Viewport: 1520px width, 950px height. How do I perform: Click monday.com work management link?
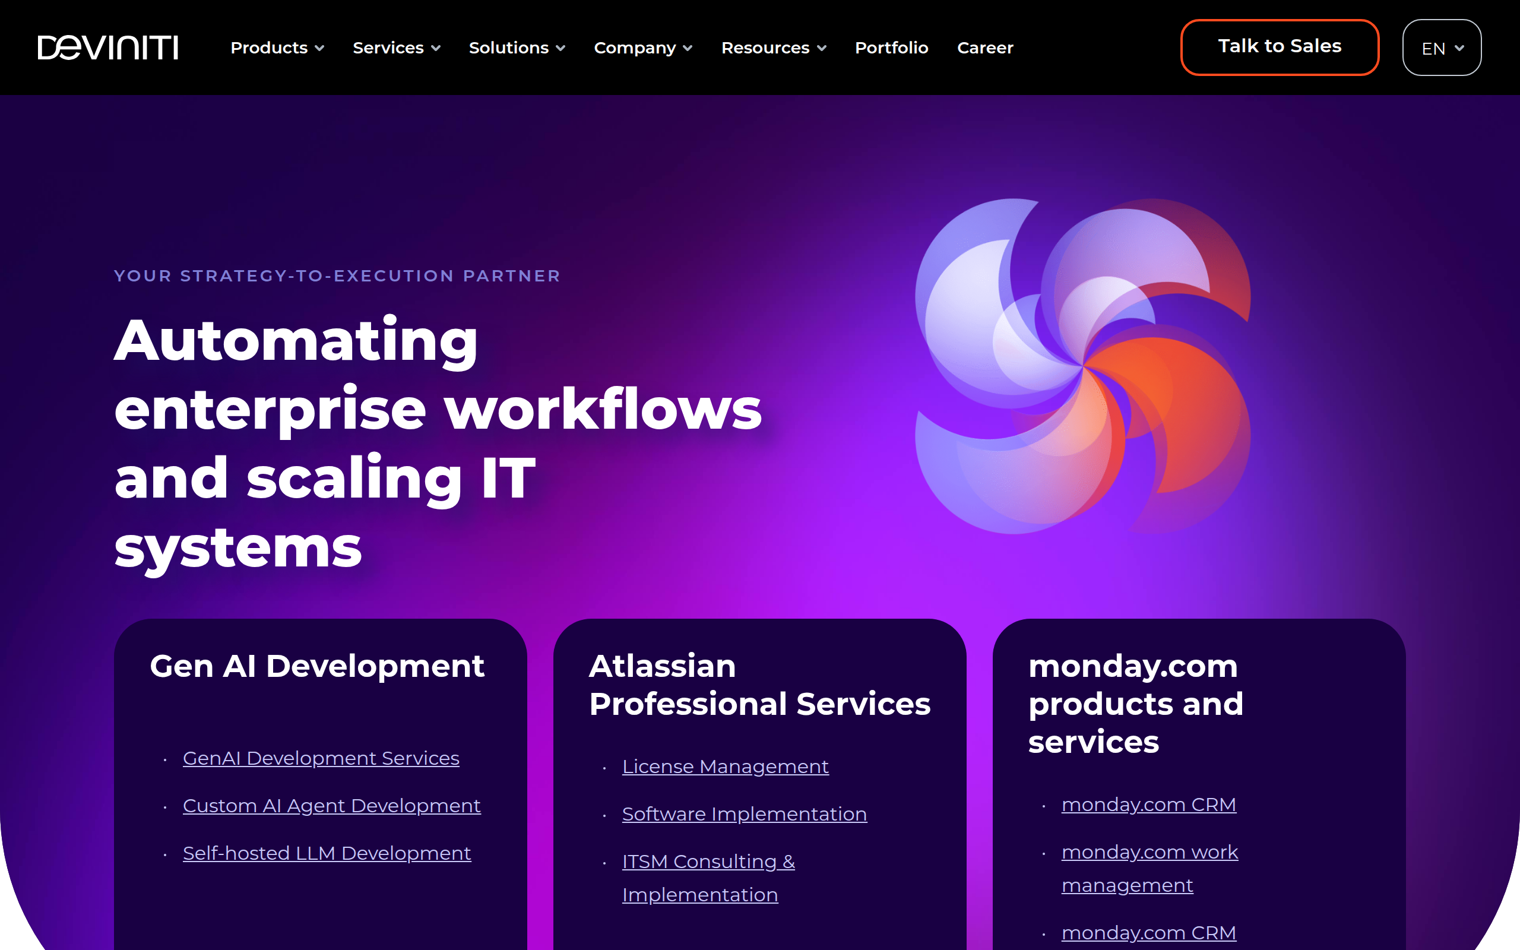click(1149, 852)
